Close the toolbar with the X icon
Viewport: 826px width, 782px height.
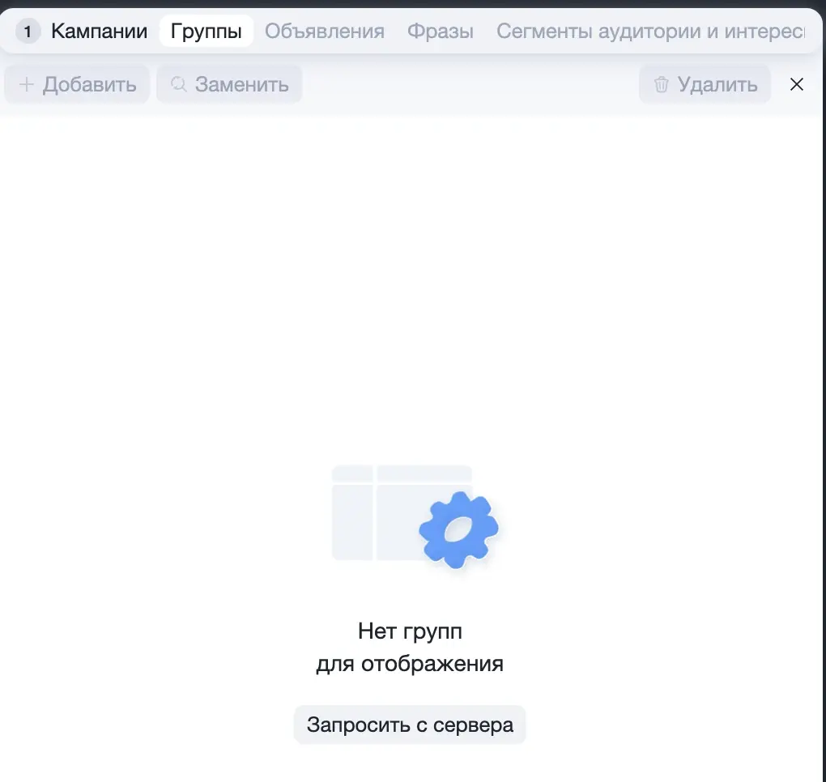tap(797, 84)
